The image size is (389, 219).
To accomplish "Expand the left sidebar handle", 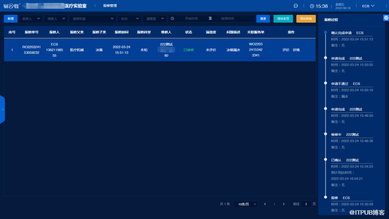I will [x=2, y=109].
